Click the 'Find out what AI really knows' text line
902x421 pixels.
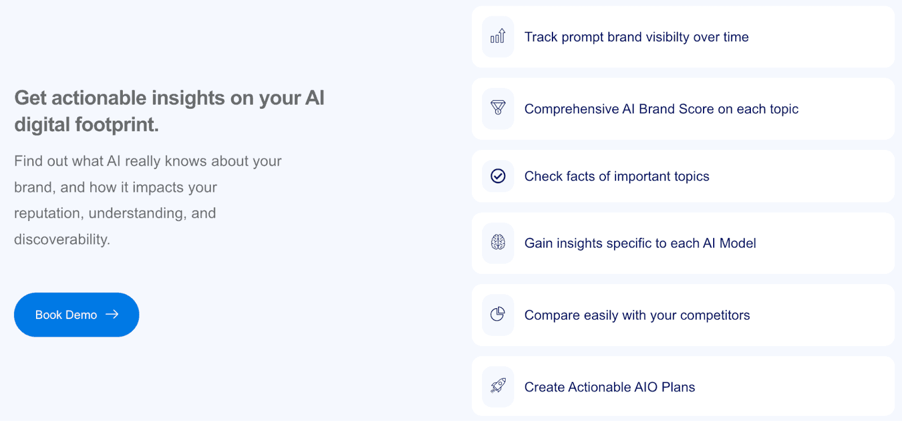(148, 161)
